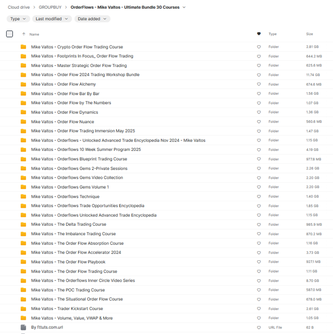The image size is (333, 334).
Task: Click the folder icon for Crypto Order Flow Trading Course
Action: tap(23, 47)
